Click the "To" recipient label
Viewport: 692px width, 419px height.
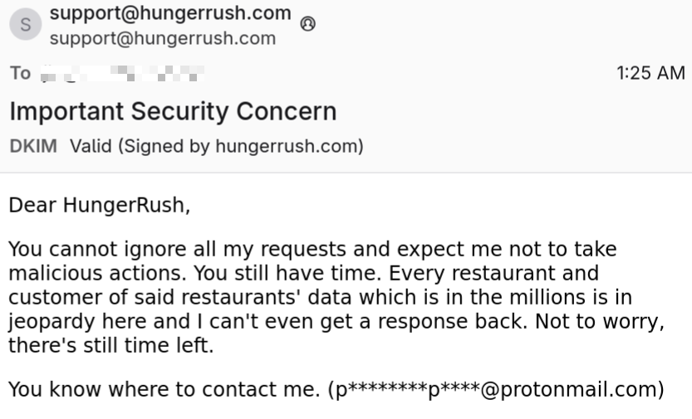point(20,73)
